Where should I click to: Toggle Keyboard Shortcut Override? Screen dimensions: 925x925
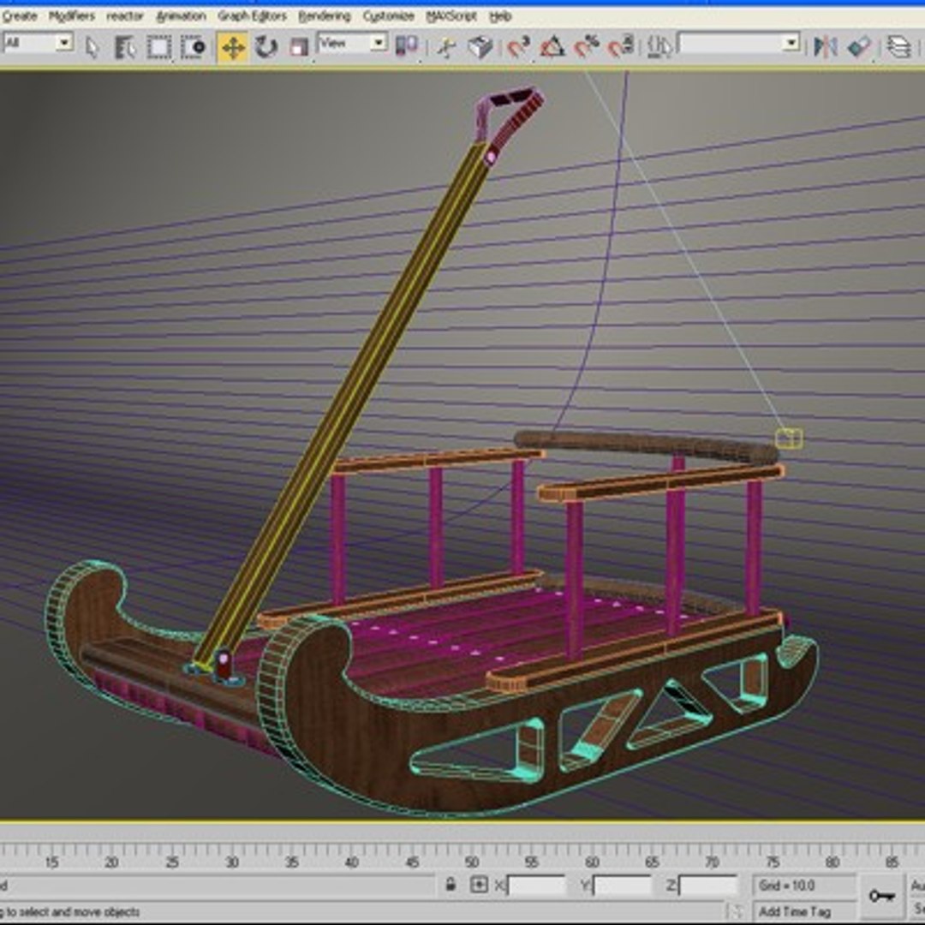(480, 47)
